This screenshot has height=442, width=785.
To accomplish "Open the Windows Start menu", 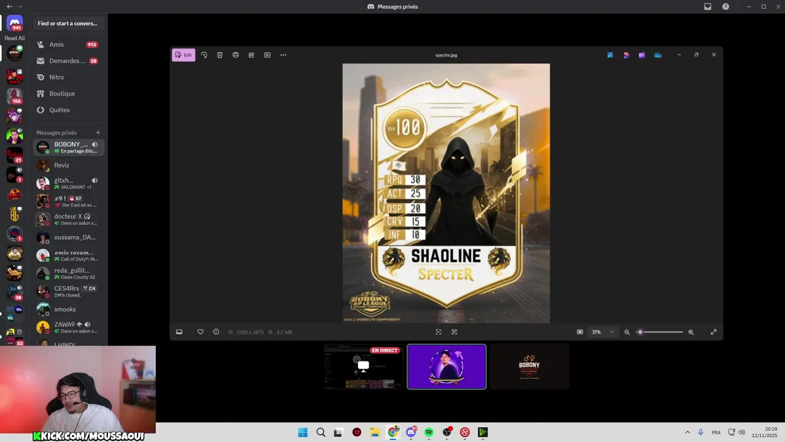I will (303, 432).
